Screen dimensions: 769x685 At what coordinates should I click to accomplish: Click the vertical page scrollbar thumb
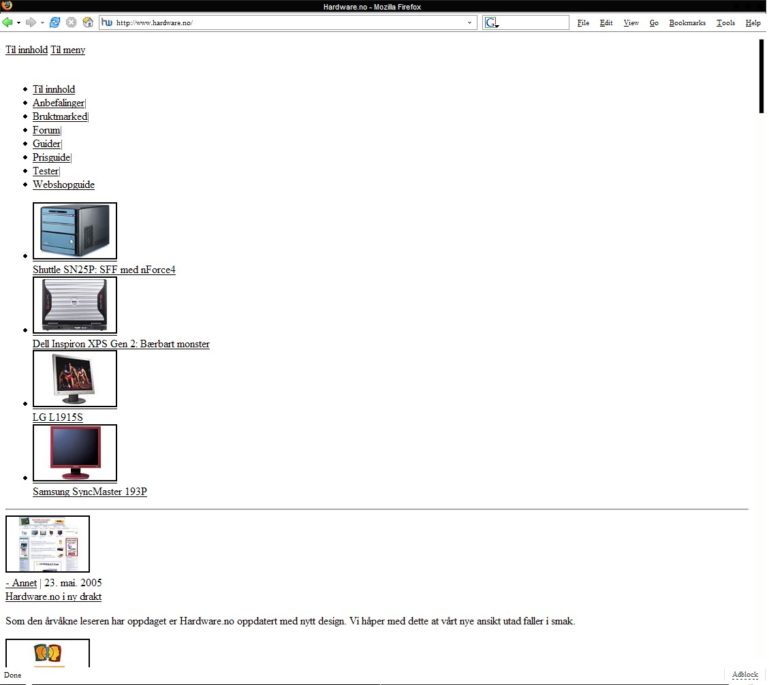(x=761, y=76)
